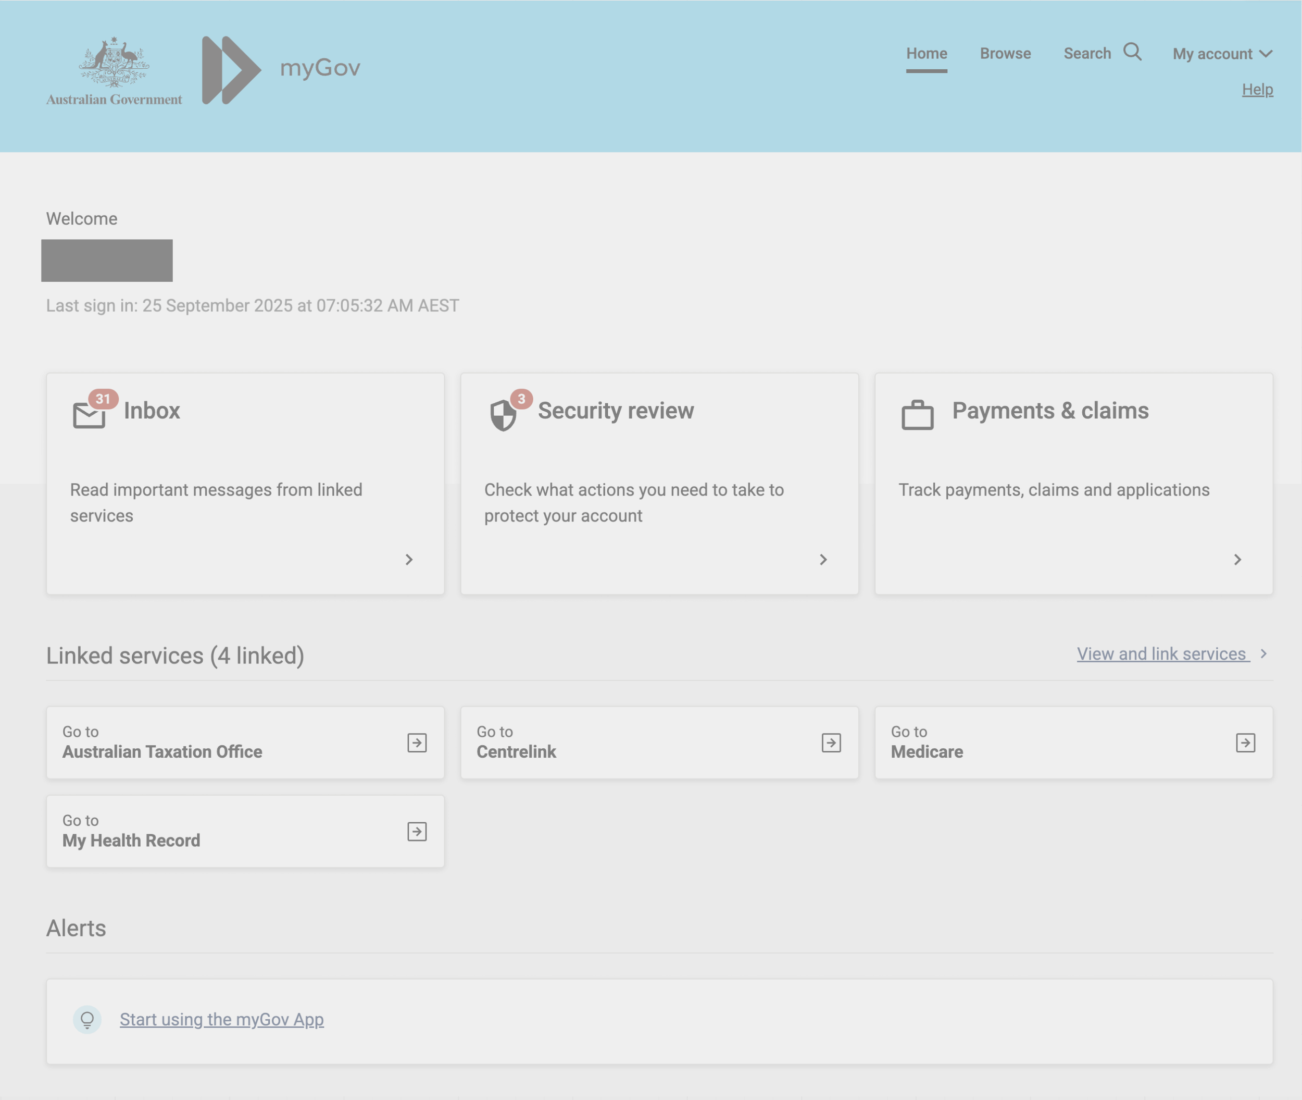The width and height of the screenshot is (1302, 1100).
Task: Click the 'Last sign in' timestamp text
Action: pyautogui.click(x=253, y=305)
